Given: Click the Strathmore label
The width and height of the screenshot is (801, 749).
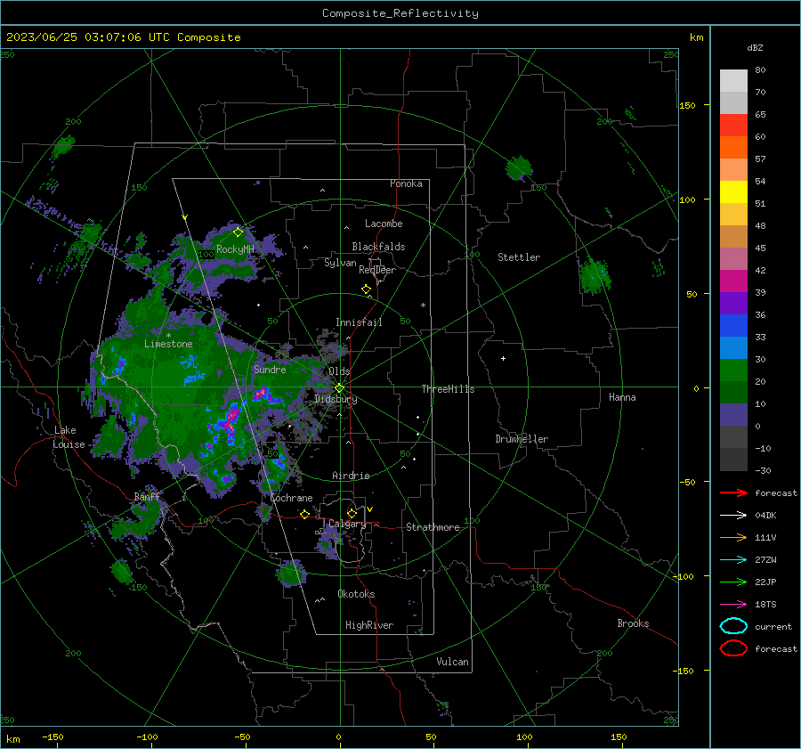Looking at the screenshot, I should tap(433, 527).
